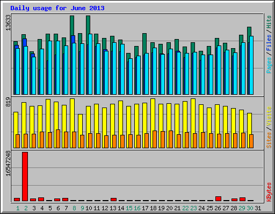Click day label 2 on the x-axis
The image size is (275, 214).
click(x=26, y=208)
